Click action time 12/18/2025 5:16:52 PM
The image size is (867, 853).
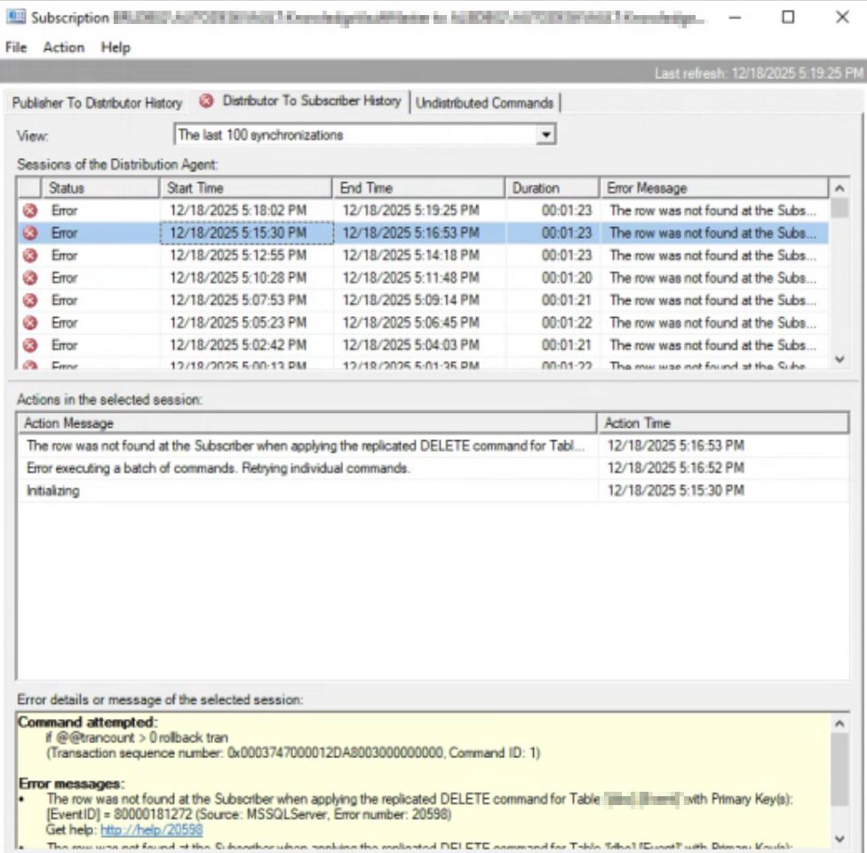point(676,469)
